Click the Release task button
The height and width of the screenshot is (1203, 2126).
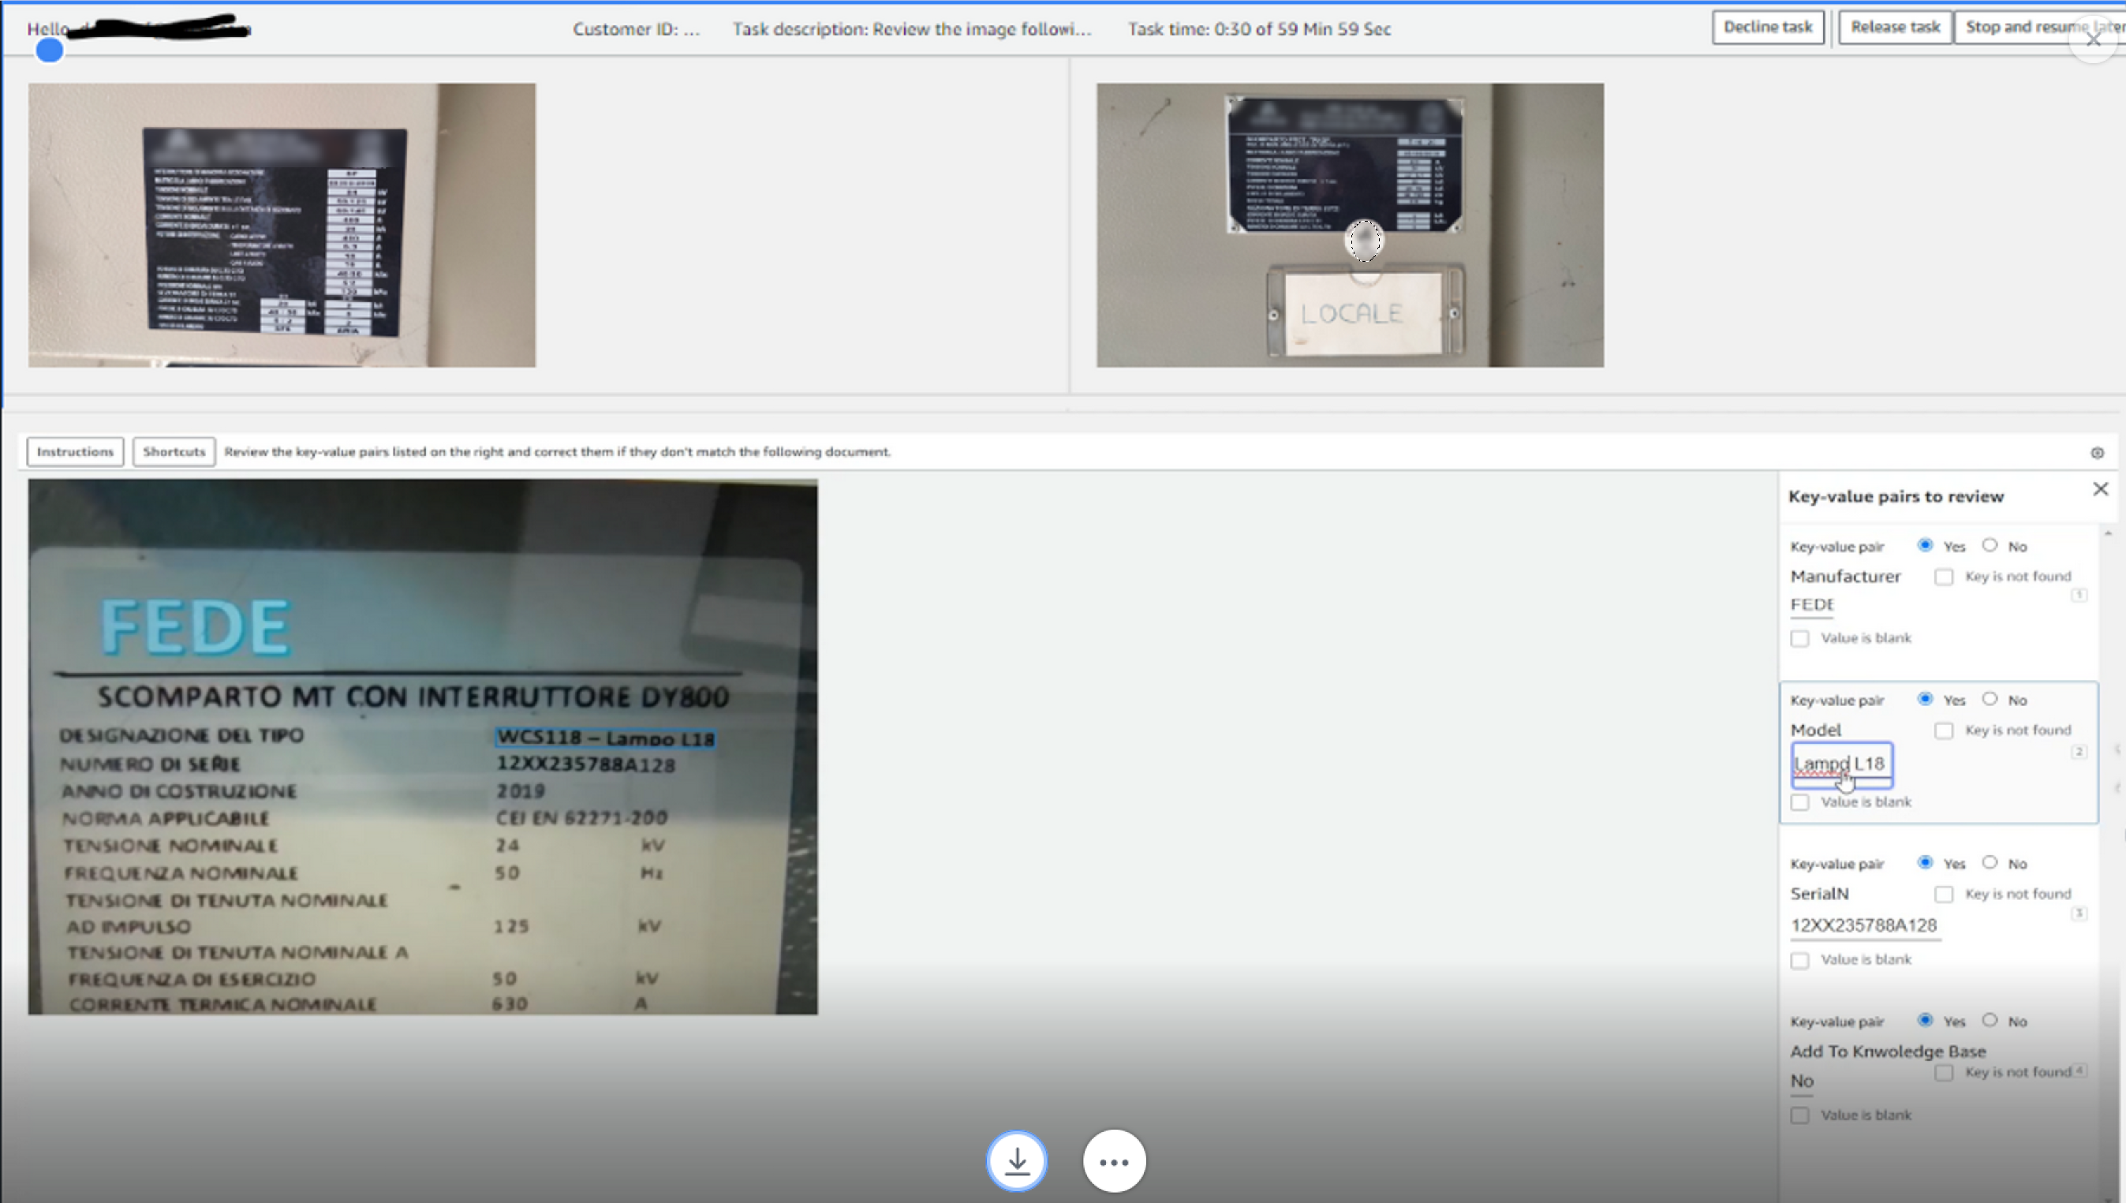point(1895,25)
